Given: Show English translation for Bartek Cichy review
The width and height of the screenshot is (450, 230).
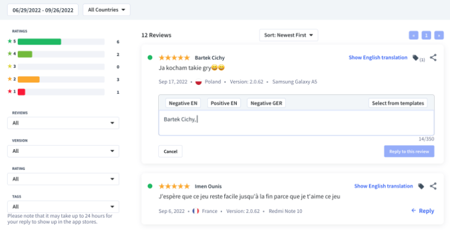Looking at the screenshot, I should tap(378, 58).
